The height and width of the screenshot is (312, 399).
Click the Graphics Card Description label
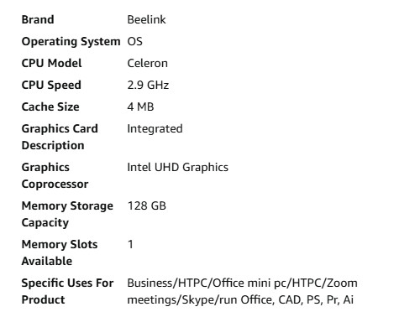click(60, 137)
